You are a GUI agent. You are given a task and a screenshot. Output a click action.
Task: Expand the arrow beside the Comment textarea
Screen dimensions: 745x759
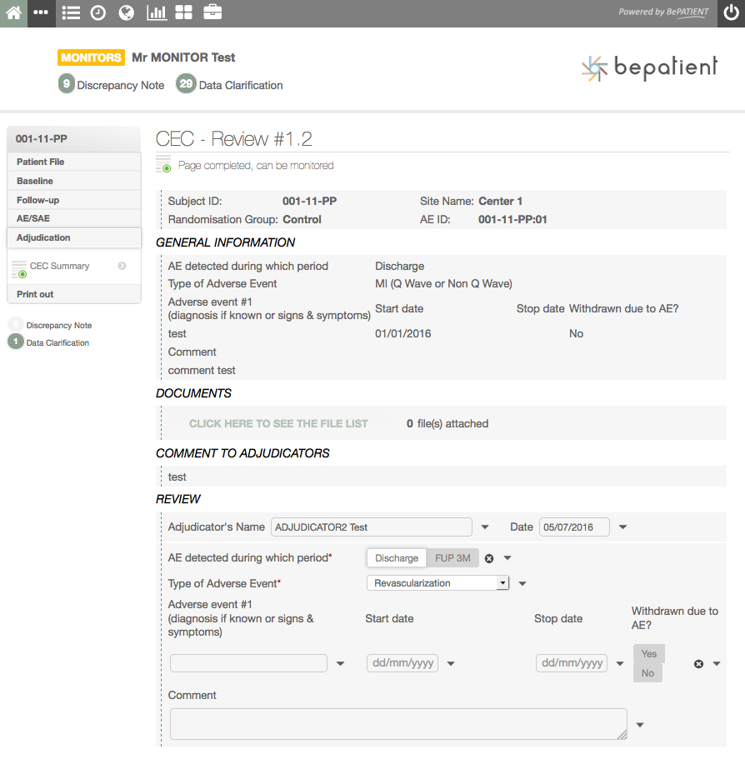640,725
